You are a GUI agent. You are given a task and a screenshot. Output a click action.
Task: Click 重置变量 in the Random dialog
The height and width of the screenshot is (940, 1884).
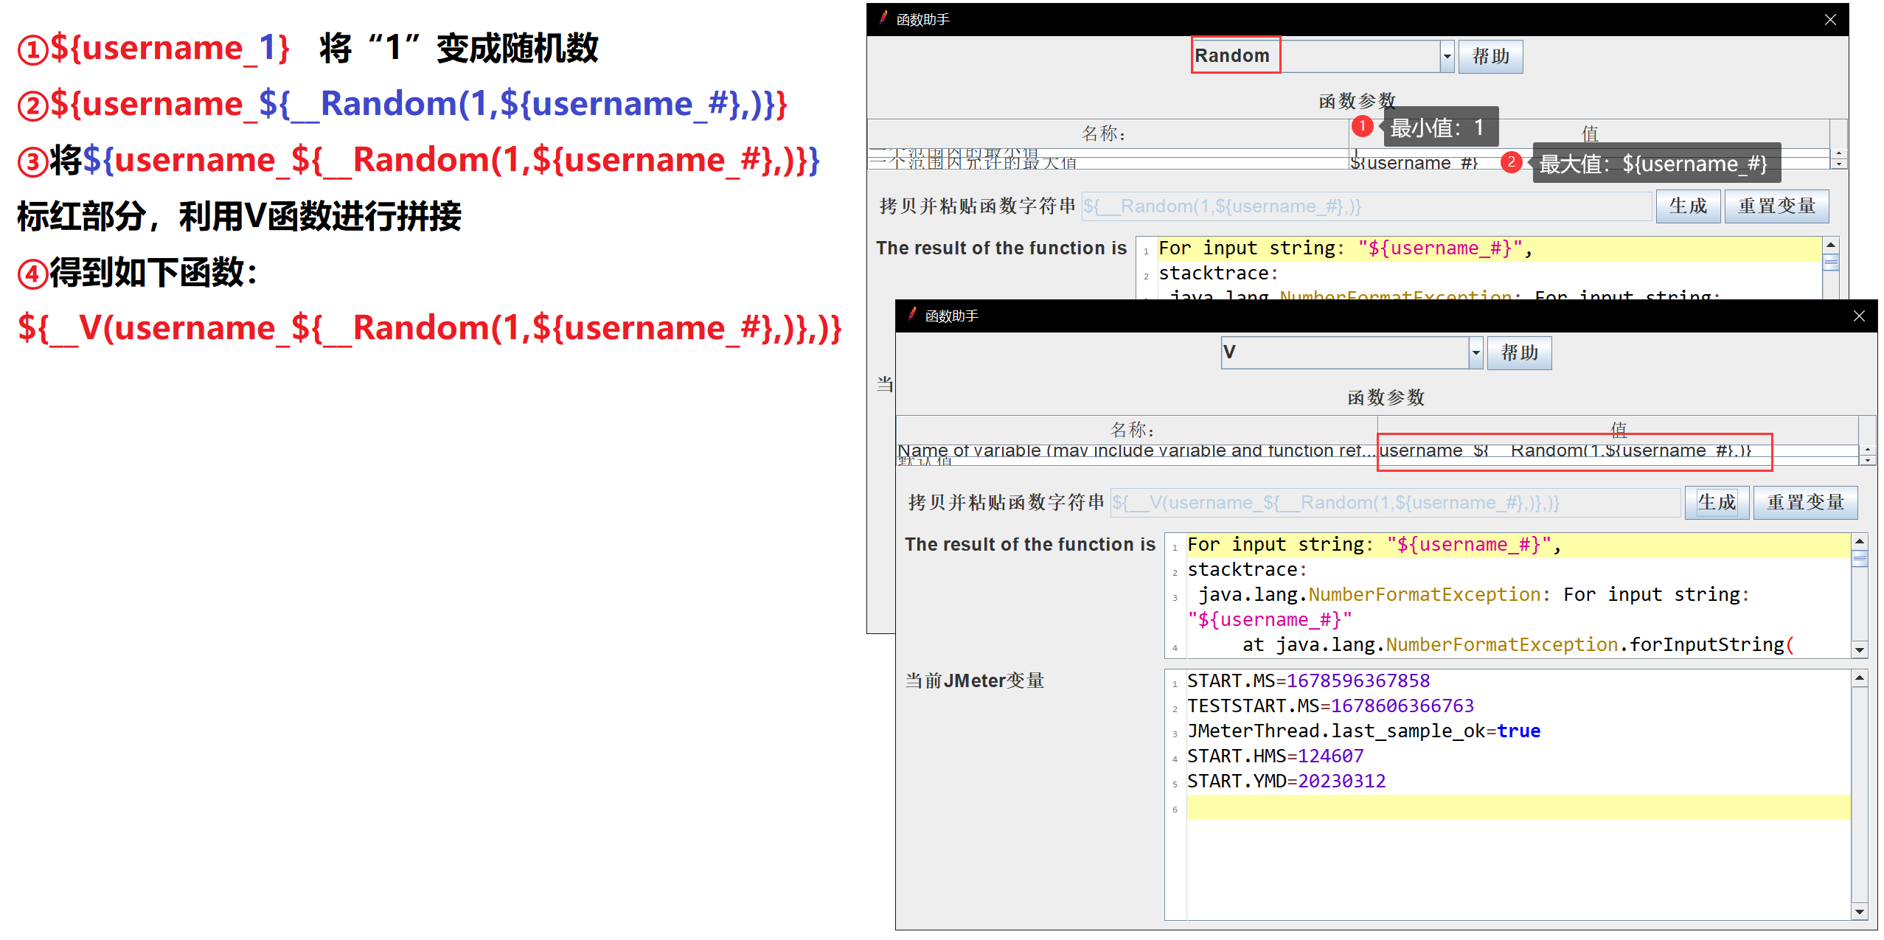point(1776,206)
